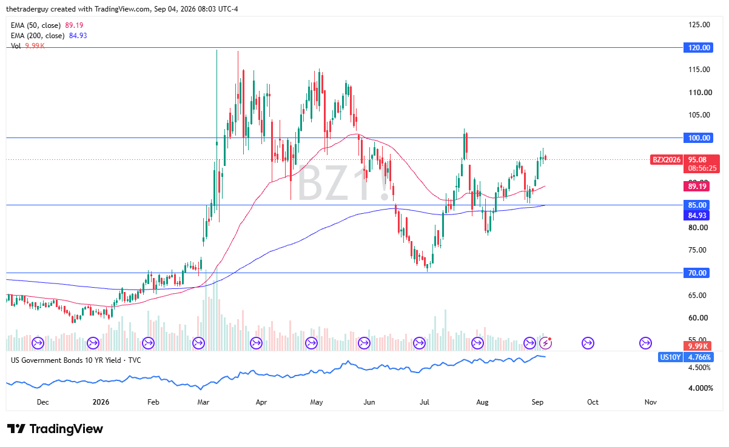Click the red 89.19 EMA price tag
This screenshot has height=447, width=729.
pyautogui.click(x=696, y=187)
